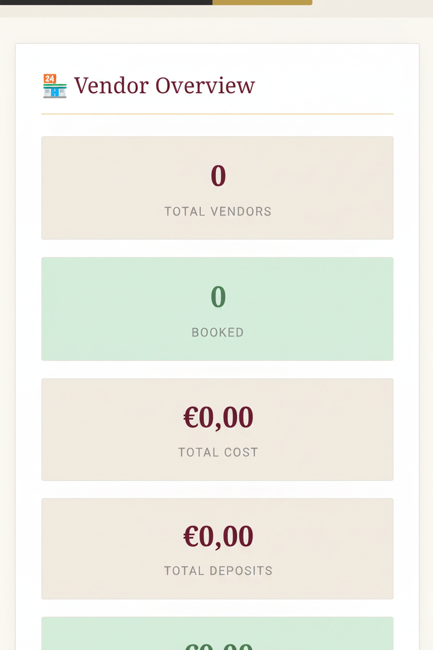
Task: Click the TOTAL DEPOSITS label
Action: click(x=218, y=571)
